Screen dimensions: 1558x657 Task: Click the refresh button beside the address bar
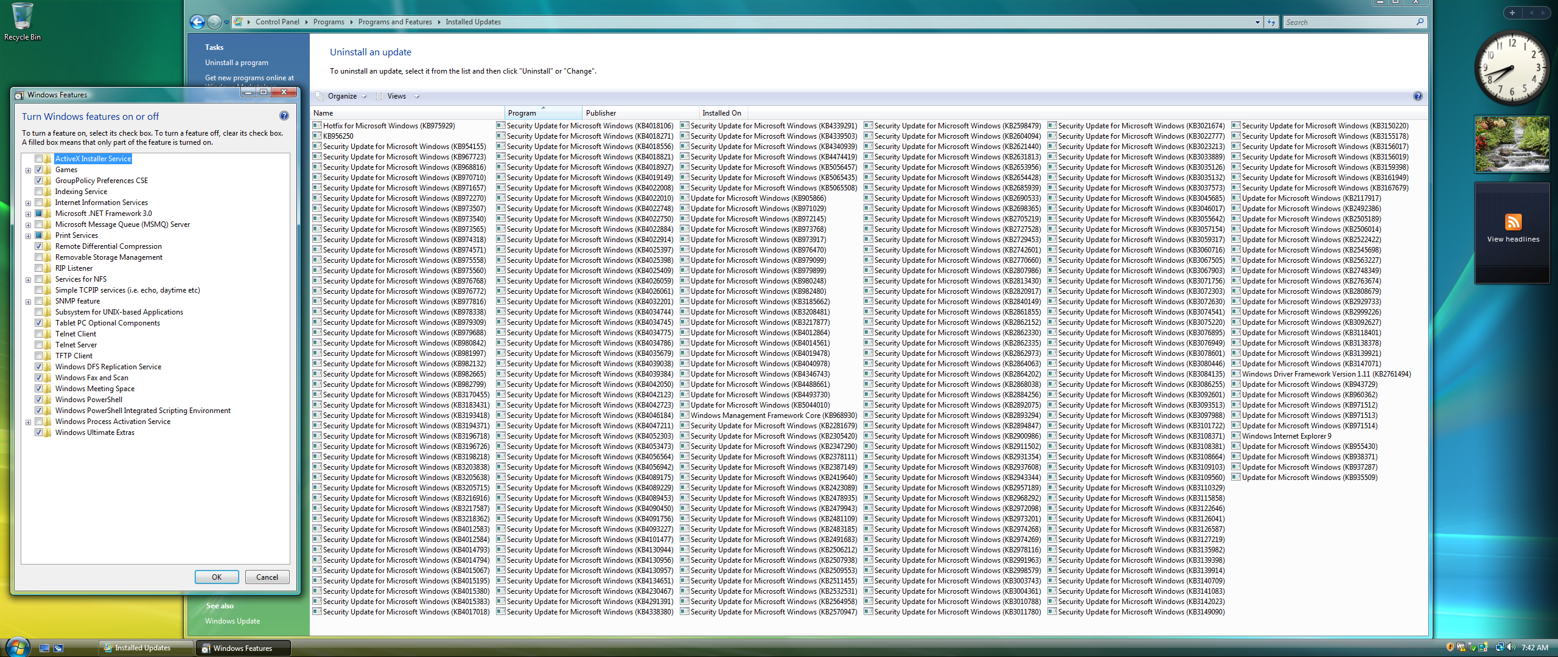pyautogui.click(x=1271, y=23)
